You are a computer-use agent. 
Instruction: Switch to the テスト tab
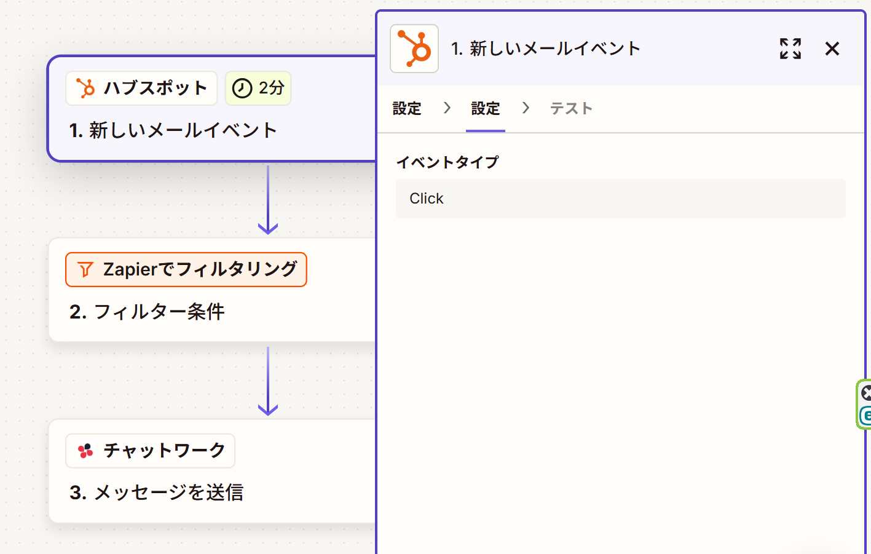pos(571,109)
